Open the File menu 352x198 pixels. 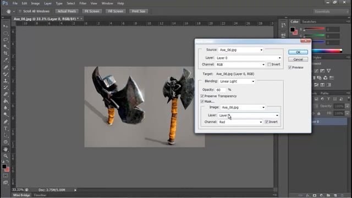15,3
